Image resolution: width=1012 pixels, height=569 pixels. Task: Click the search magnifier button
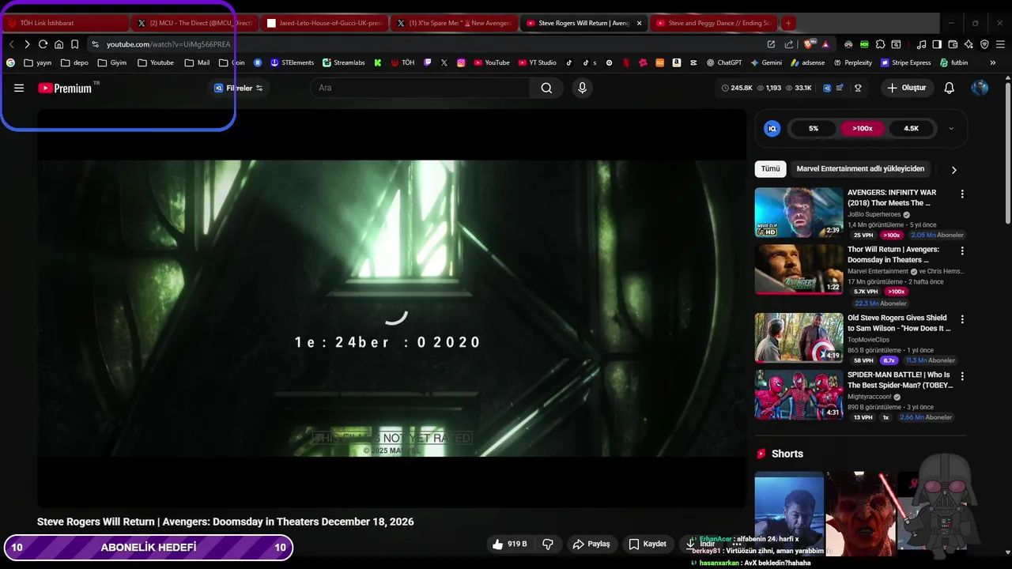tap(546, 88)
